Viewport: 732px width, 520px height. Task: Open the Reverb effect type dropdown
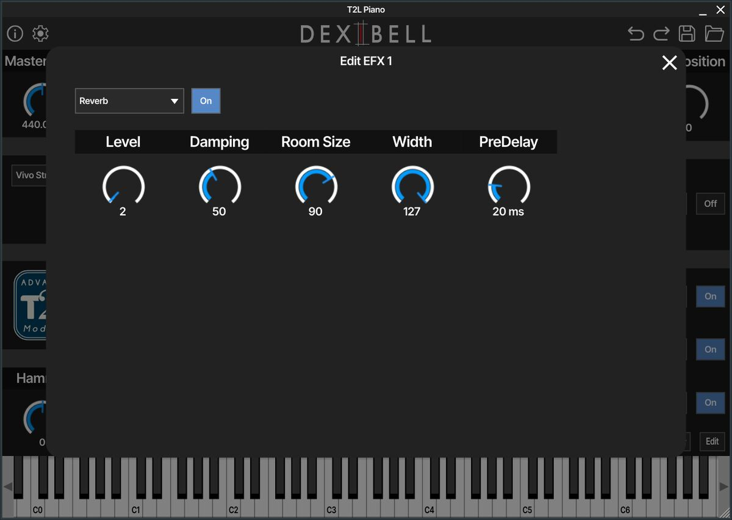coord(129,101)
